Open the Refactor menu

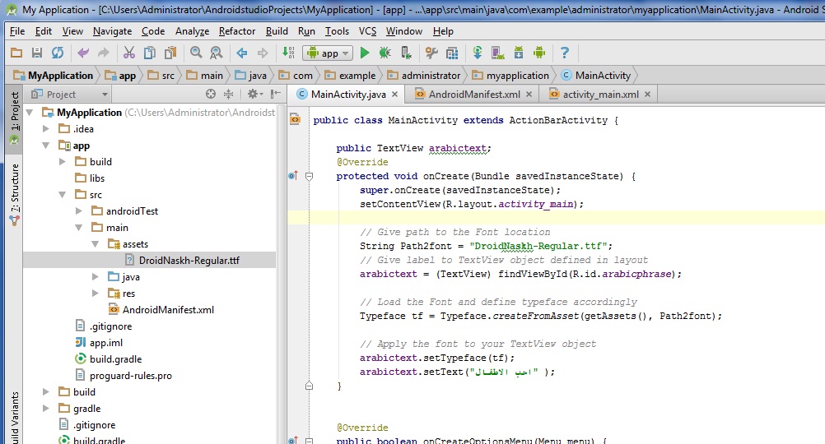point(236,31)
